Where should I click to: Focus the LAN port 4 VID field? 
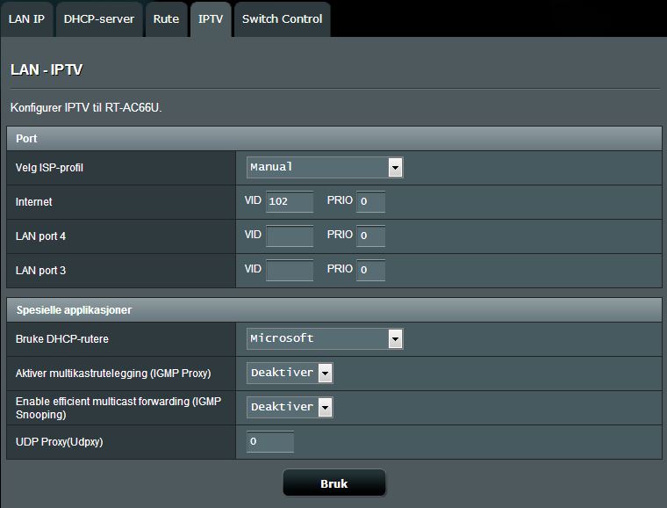pyautogui.click(x=290, y=236)
